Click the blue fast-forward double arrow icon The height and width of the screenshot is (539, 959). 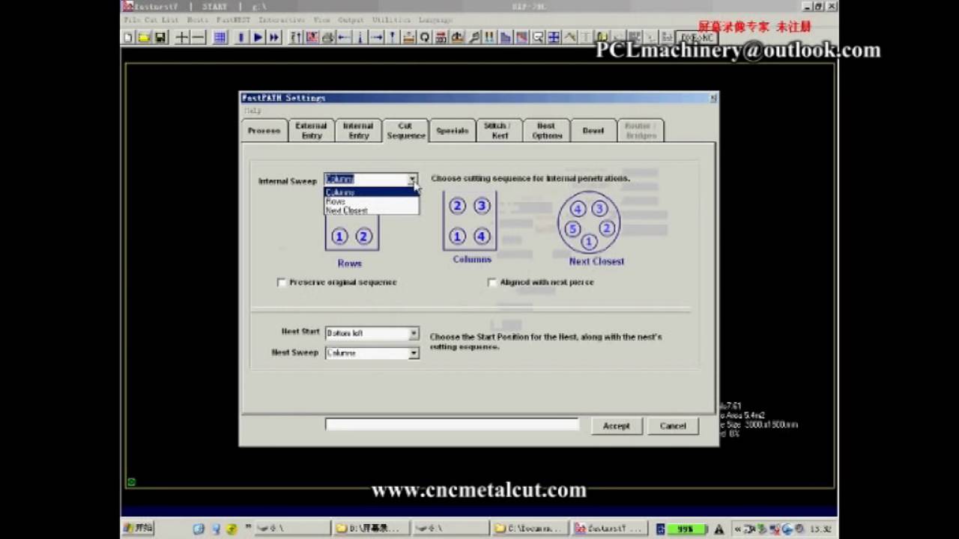pos(274,37)
